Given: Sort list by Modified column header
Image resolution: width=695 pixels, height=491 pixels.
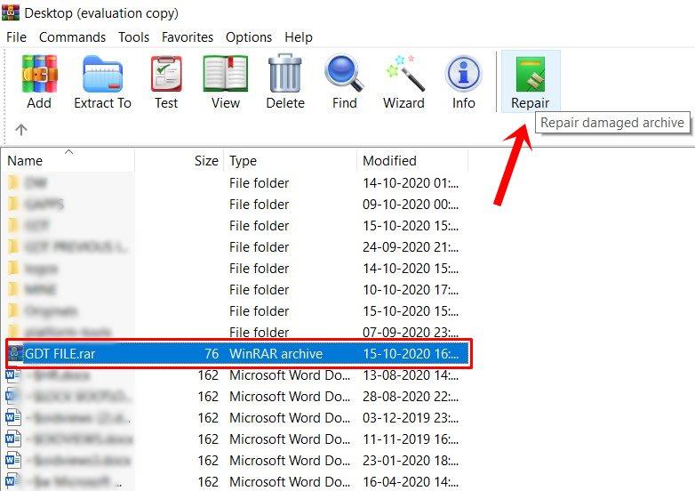Looking at the screenshot, I should [389, 161].
